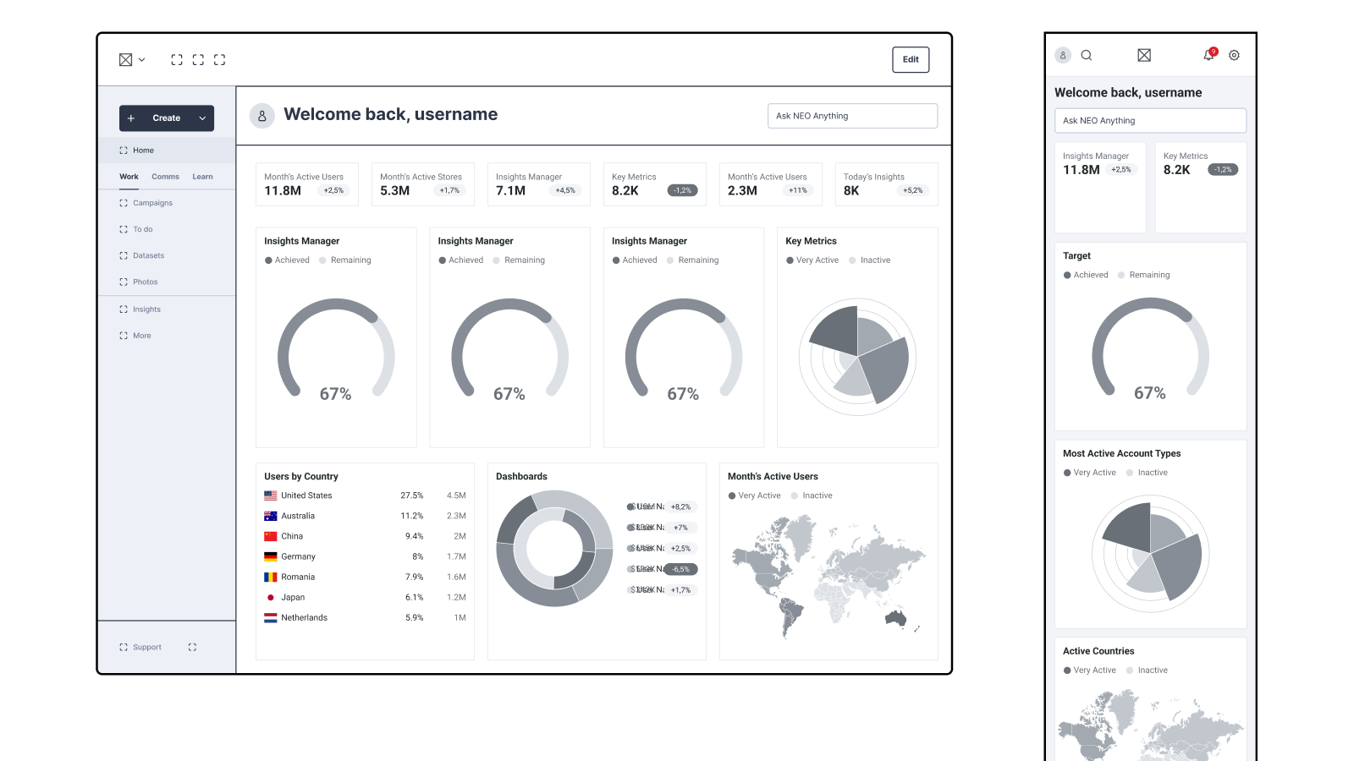
Task: Click the mobile search magnifier icon
Action: coord(1087,55)
